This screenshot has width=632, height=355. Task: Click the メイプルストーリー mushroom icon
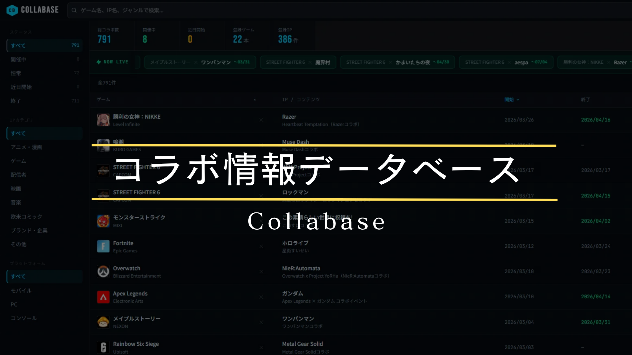pyautogui.click(x=103, y=322)
